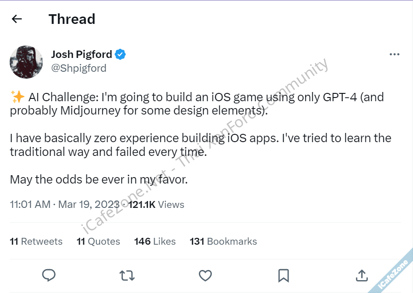Click the 131 Bookmarks count
This screenshot has height=293, width=413.
(x=223, y=241)
